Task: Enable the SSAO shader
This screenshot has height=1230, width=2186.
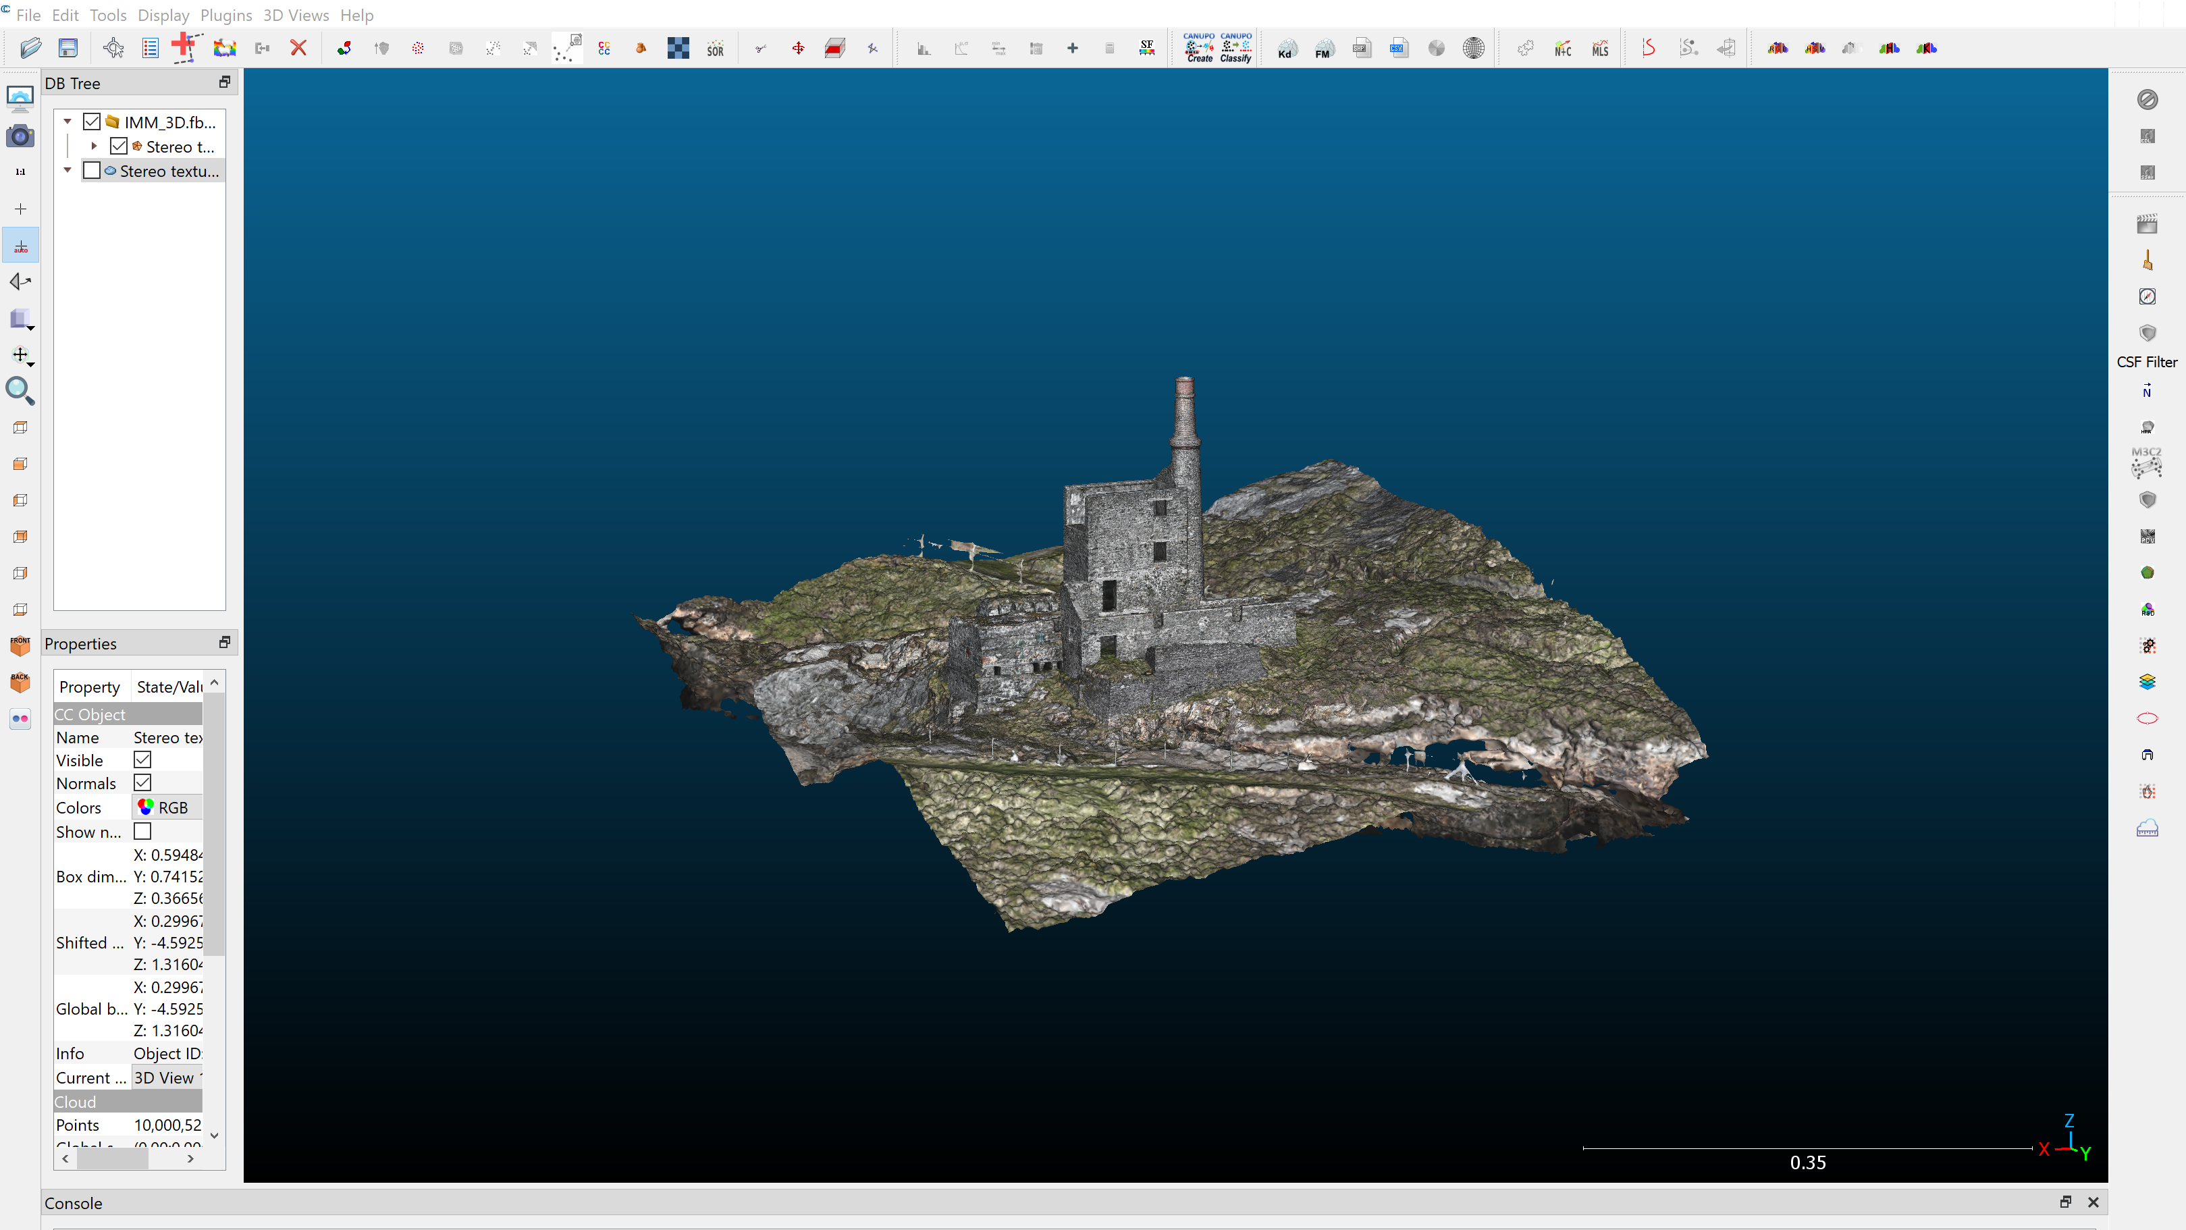Action: click(x=2147, y=172)
